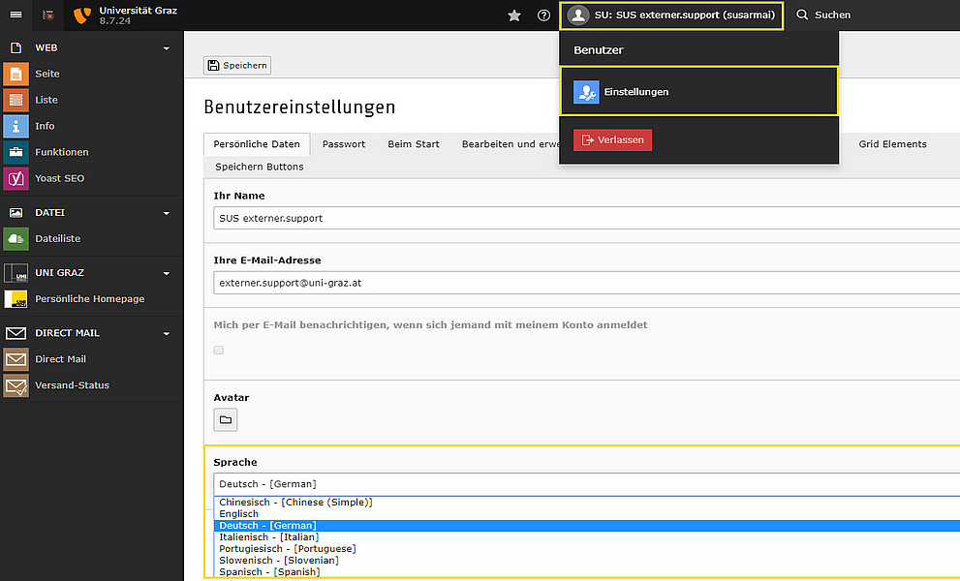This screenshot has height=581, width=960.
Task: Collapse the WEB module group
Action: (x=167, y=48)
